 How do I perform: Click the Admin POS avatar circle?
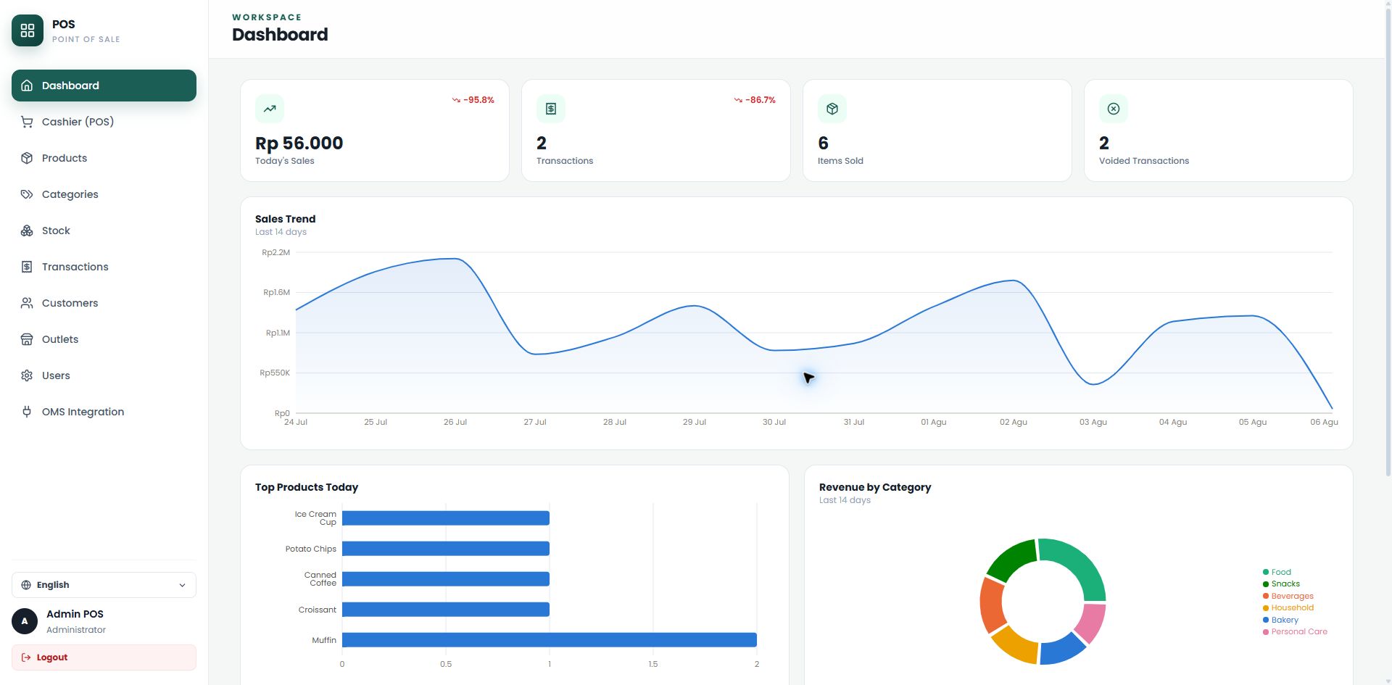25,621
